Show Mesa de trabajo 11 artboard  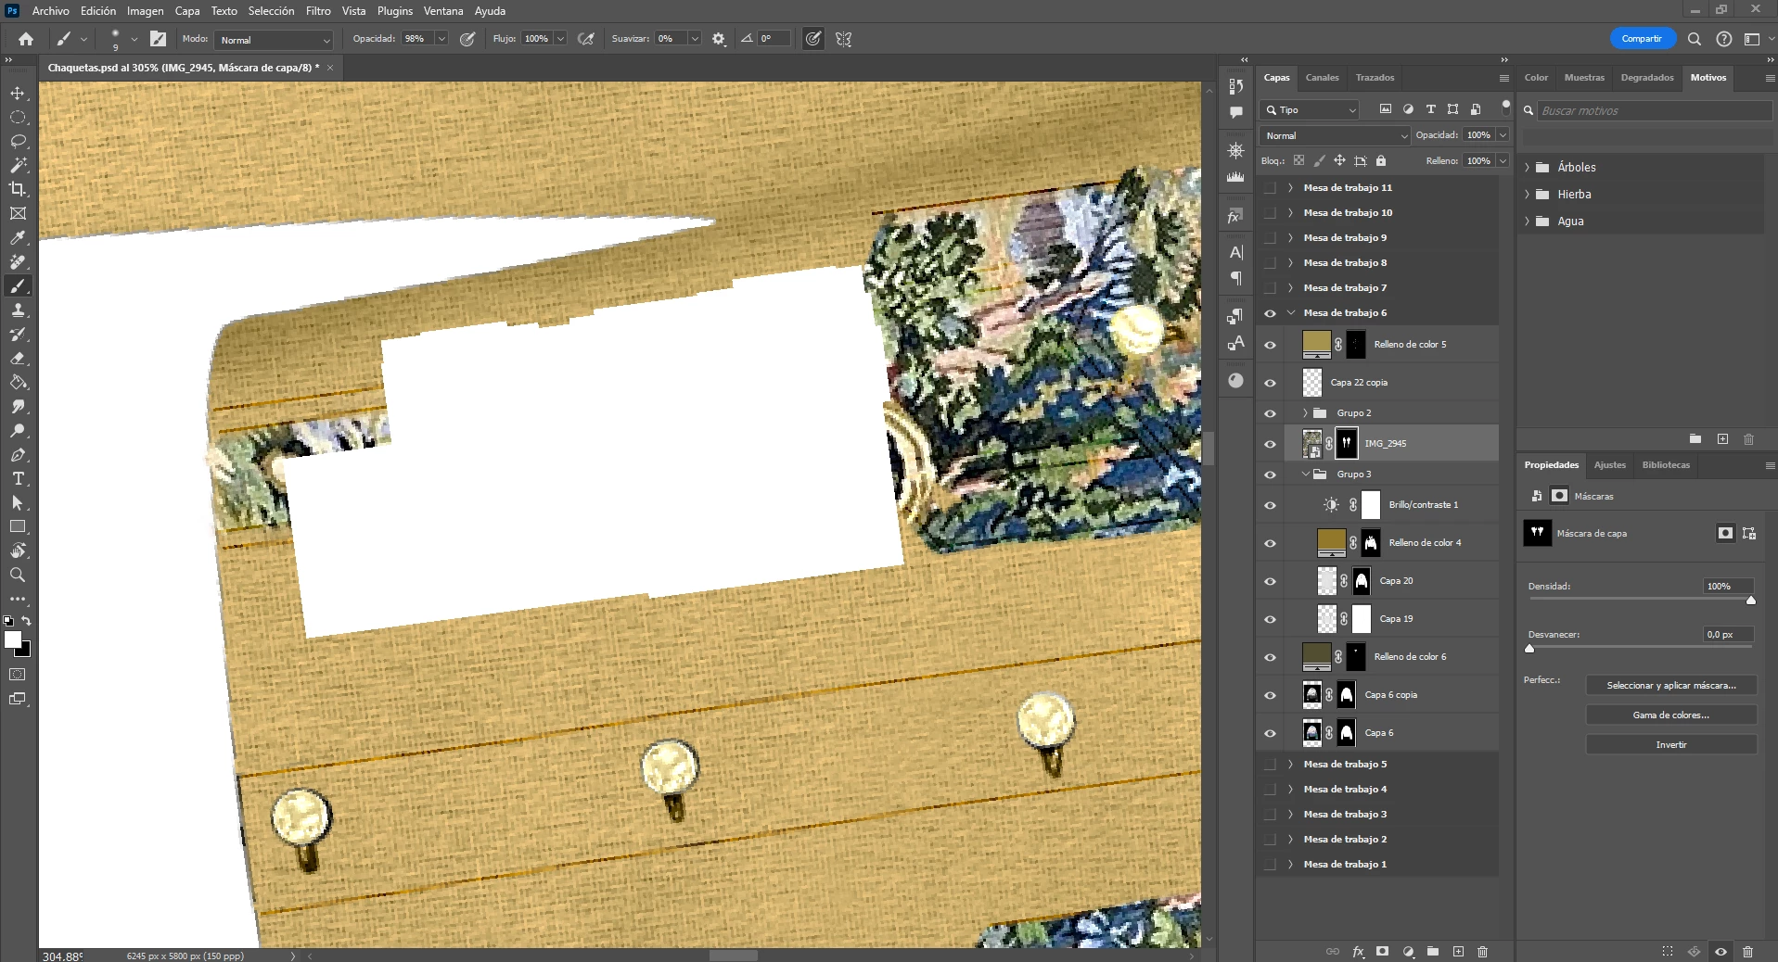[x=1271, y=188]
